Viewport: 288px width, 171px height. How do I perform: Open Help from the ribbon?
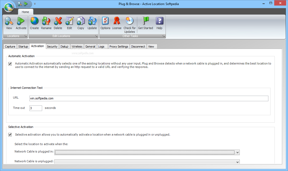tap(159, 23)
